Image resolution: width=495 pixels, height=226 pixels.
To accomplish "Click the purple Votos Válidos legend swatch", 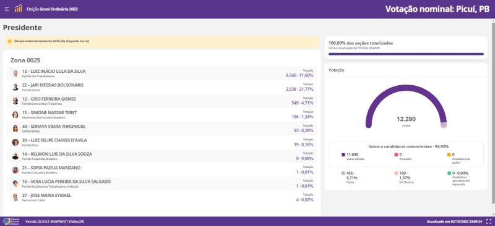I will pyautogui.click(x=343, y=155).
